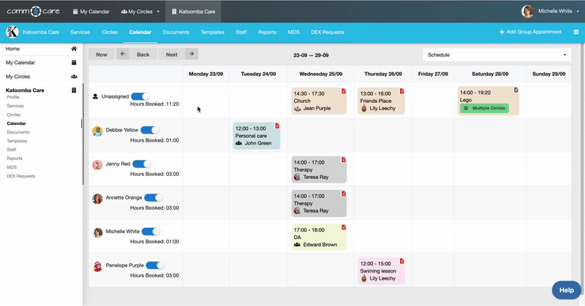Open the Schedule view dropdown
This screenshot has height=306, width=585.
point(497,55)
